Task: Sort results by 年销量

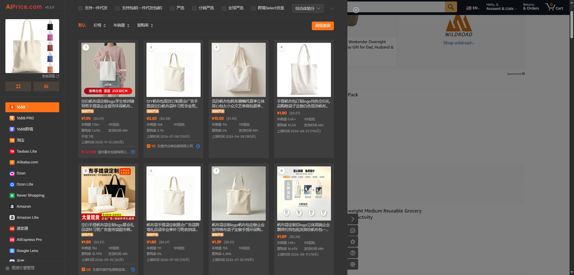Action: coord(121,25)
